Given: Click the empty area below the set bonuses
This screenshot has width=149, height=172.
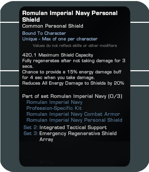Looking at the screenshot, I should coord(75,153).
